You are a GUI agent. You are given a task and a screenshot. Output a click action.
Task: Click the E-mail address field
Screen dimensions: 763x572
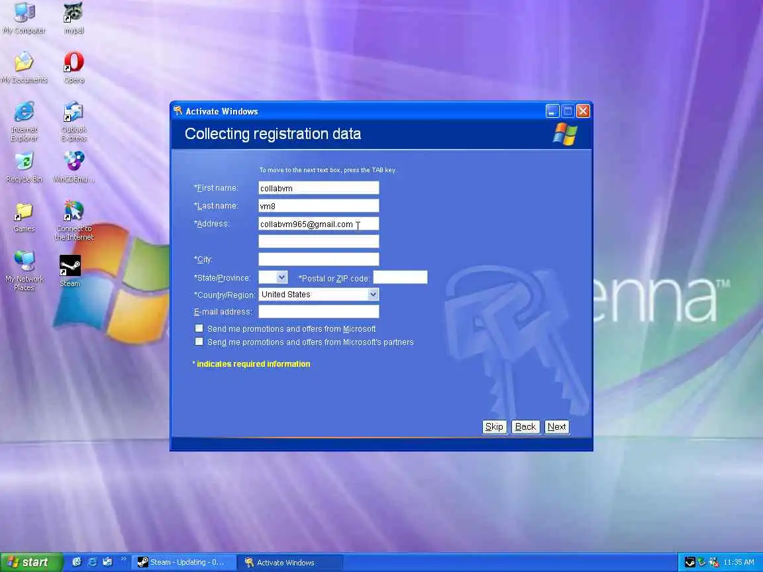[319, 311]
